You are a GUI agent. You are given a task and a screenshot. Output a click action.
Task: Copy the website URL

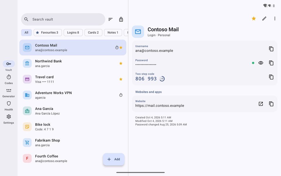pos(271,104)
